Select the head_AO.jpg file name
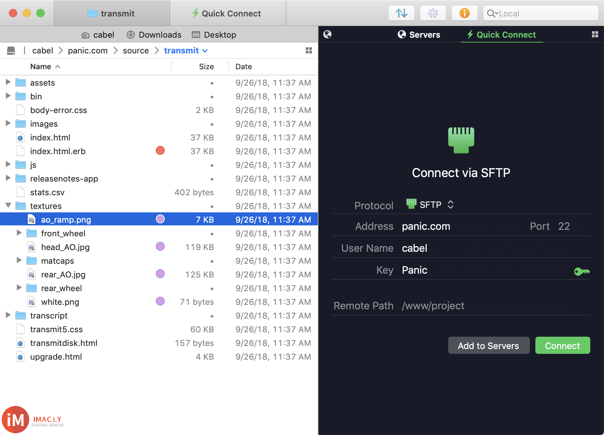Image resolution: width=604 pixels, height=435 pixels. coord(65,247)
